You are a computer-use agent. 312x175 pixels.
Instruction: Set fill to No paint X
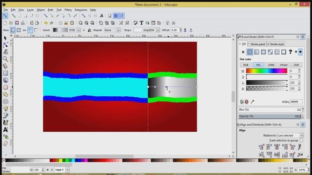click(243, 52)
